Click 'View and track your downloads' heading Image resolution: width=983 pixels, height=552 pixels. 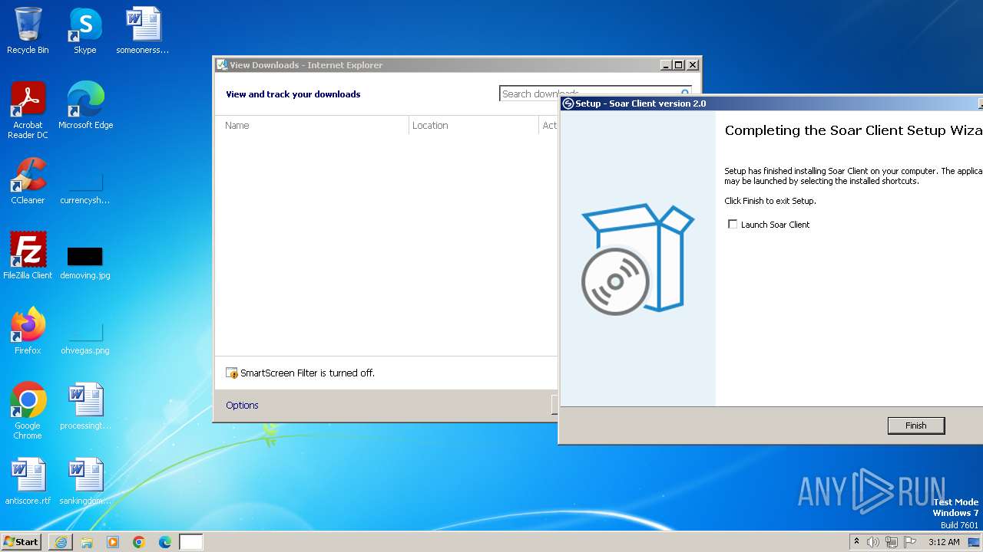tap(293, 94)
